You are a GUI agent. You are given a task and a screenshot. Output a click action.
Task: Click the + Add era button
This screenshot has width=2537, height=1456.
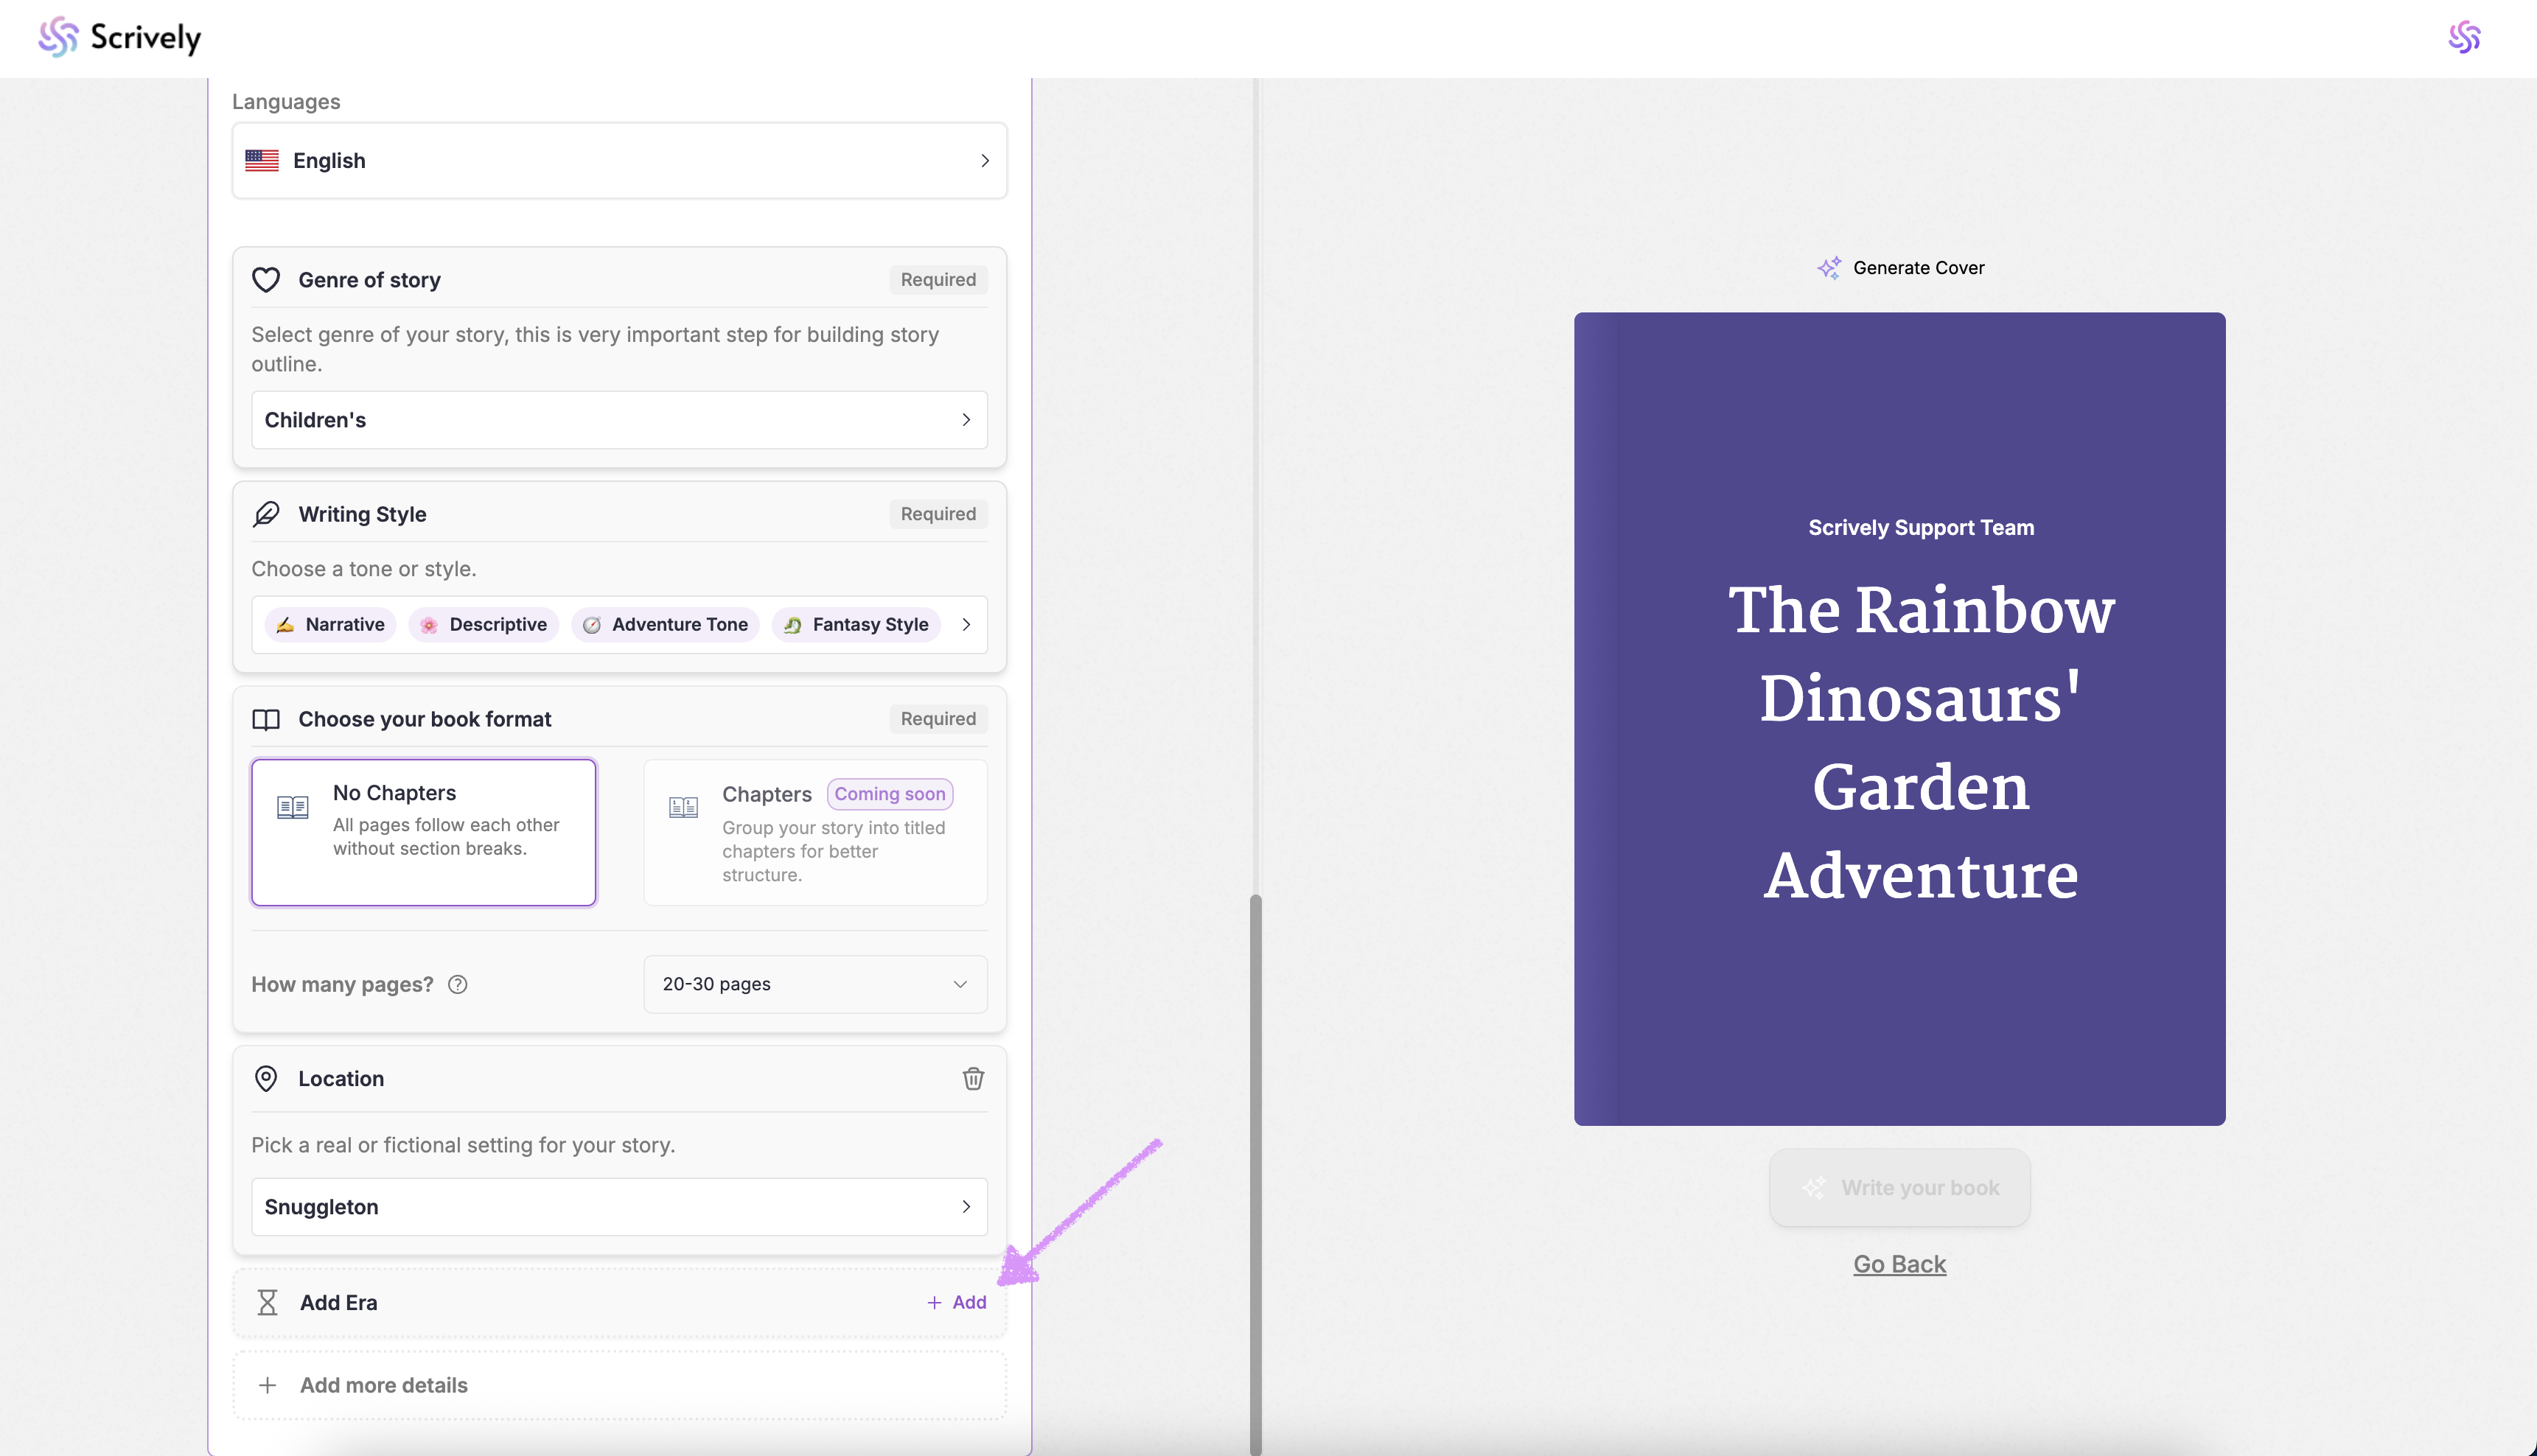point(957,1302)
